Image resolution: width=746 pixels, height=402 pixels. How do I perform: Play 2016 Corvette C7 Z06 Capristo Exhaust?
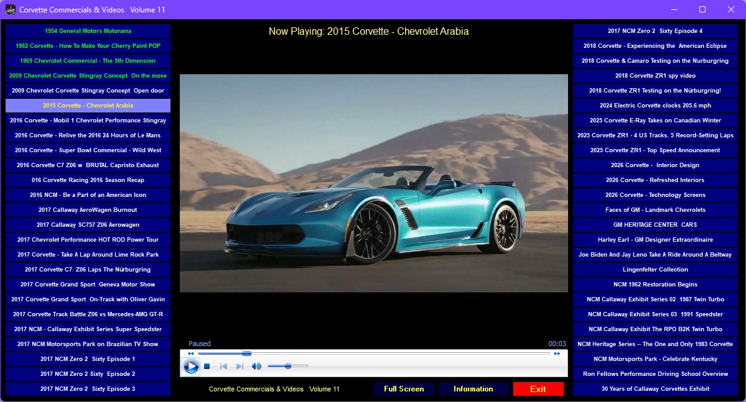click(x=88, y=165)
